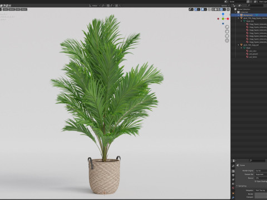
Task: Open object types visibility popover
Action: [x=191, y=9]
